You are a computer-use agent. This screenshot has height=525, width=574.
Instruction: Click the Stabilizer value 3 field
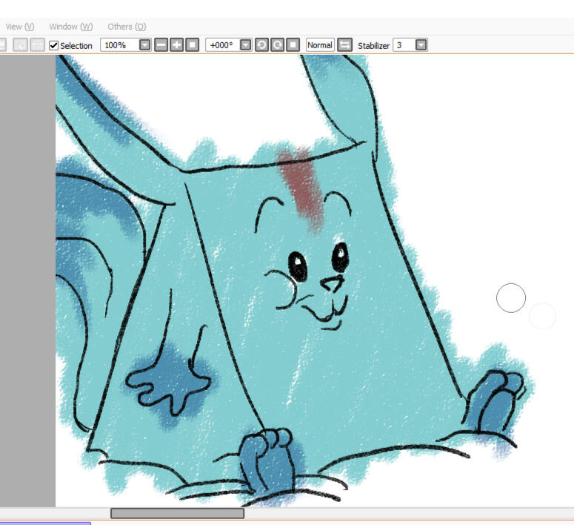click(402, 45)
